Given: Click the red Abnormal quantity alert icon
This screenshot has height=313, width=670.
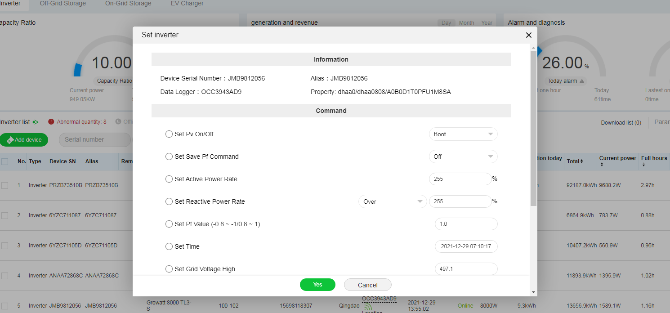Looking at the screenshot, I should tap(51, 122).
